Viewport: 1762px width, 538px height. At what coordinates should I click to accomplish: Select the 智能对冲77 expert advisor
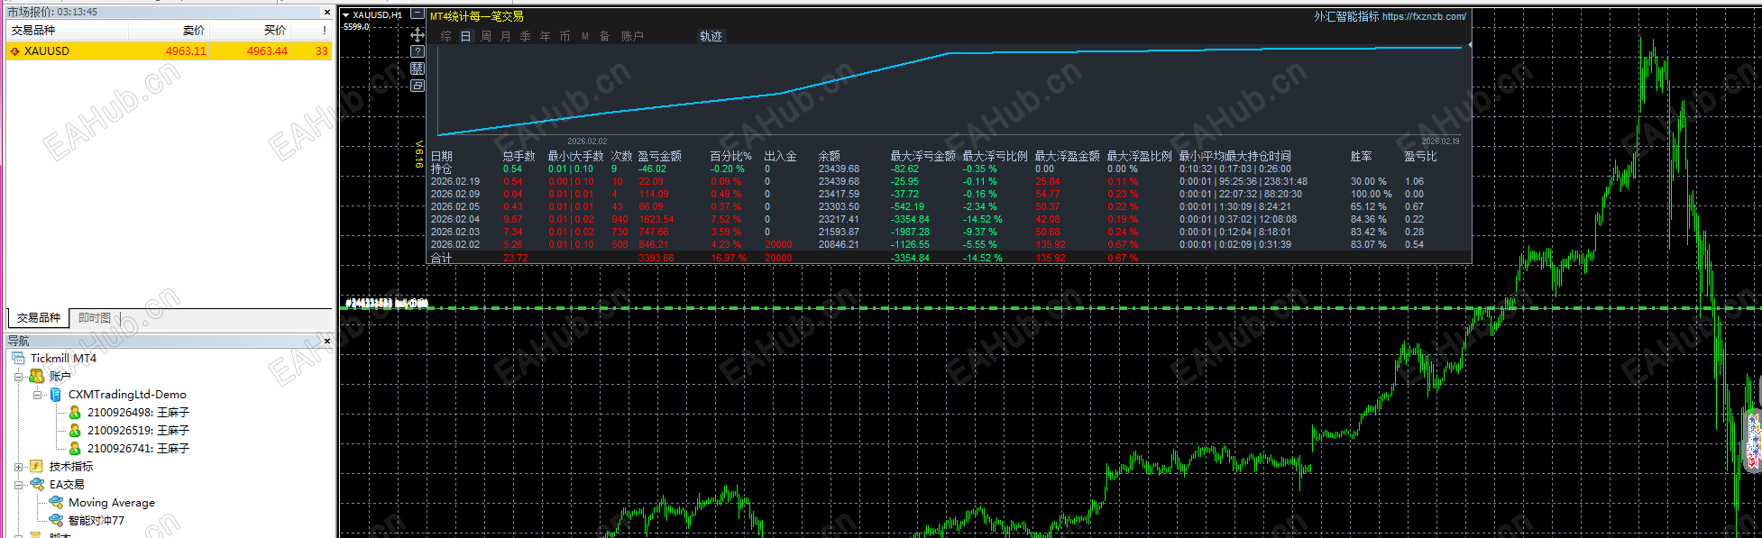(96, 521)
